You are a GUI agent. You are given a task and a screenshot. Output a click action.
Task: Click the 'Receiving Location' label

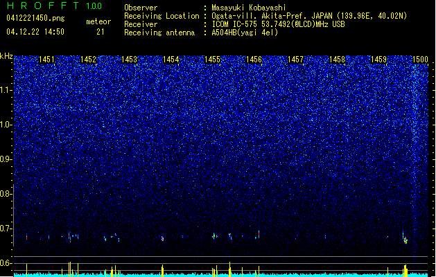tap(162, 16)
